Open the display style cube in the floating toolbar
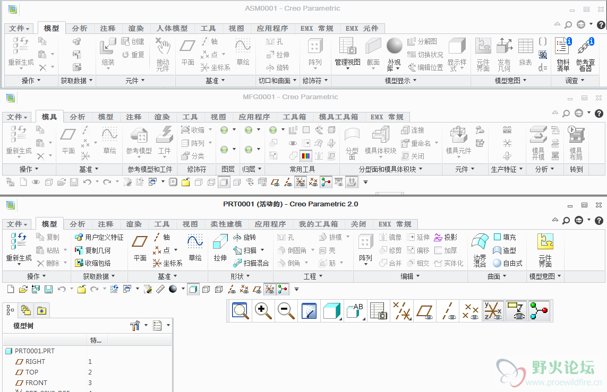The height and width of the screenshot is (392, 607). pyautogui.click(x=332, y=311)
